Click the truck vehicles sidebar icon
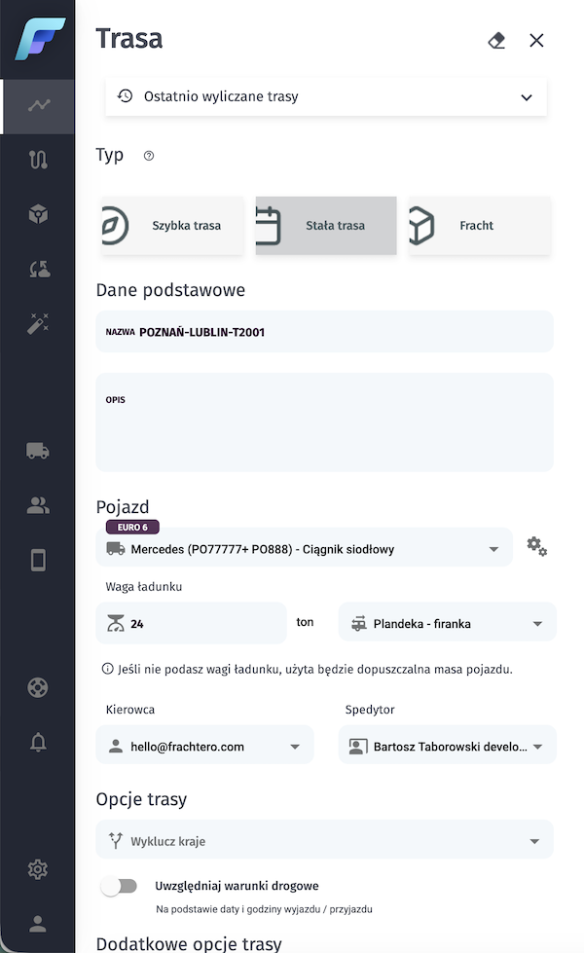 pyautogui.click(x=38, y=451)
